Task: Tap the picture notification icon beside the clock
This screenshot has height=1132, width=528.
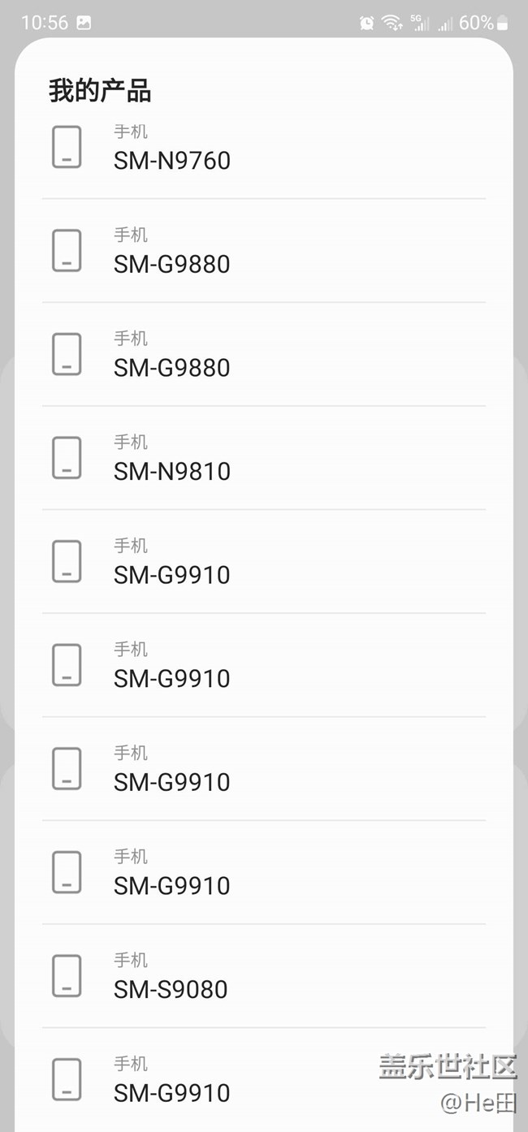Action: tap(84, 23)
